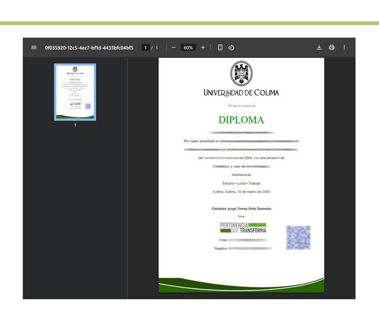Click the QR code on the diploma
379x311 pixels.
pos(298,238)
